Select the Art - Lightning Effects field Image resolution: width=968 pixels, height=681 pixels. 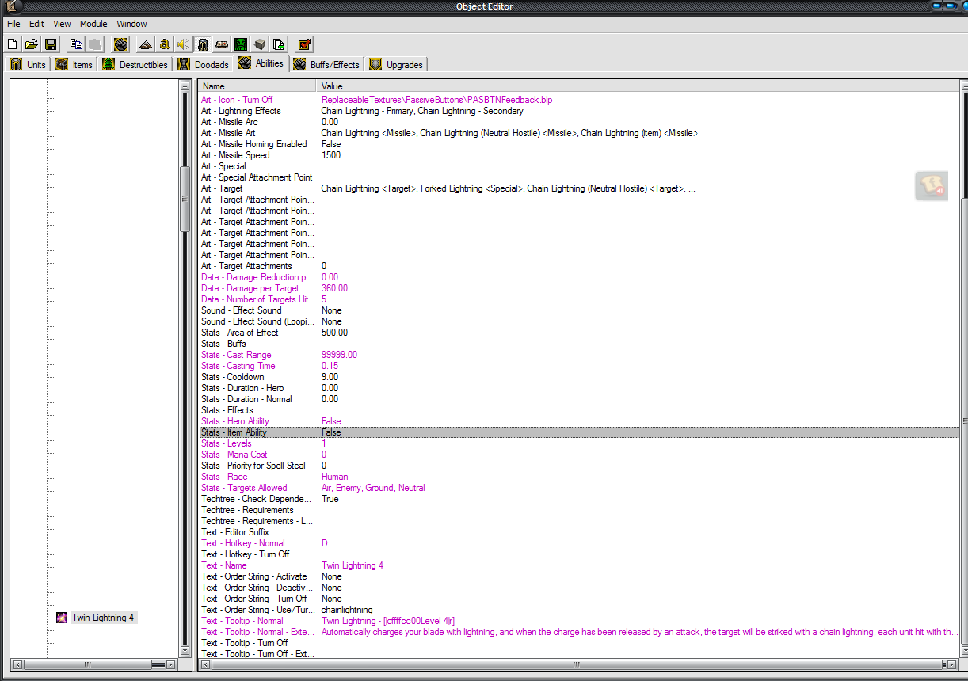pyautogui.click(x=579, y=111)
